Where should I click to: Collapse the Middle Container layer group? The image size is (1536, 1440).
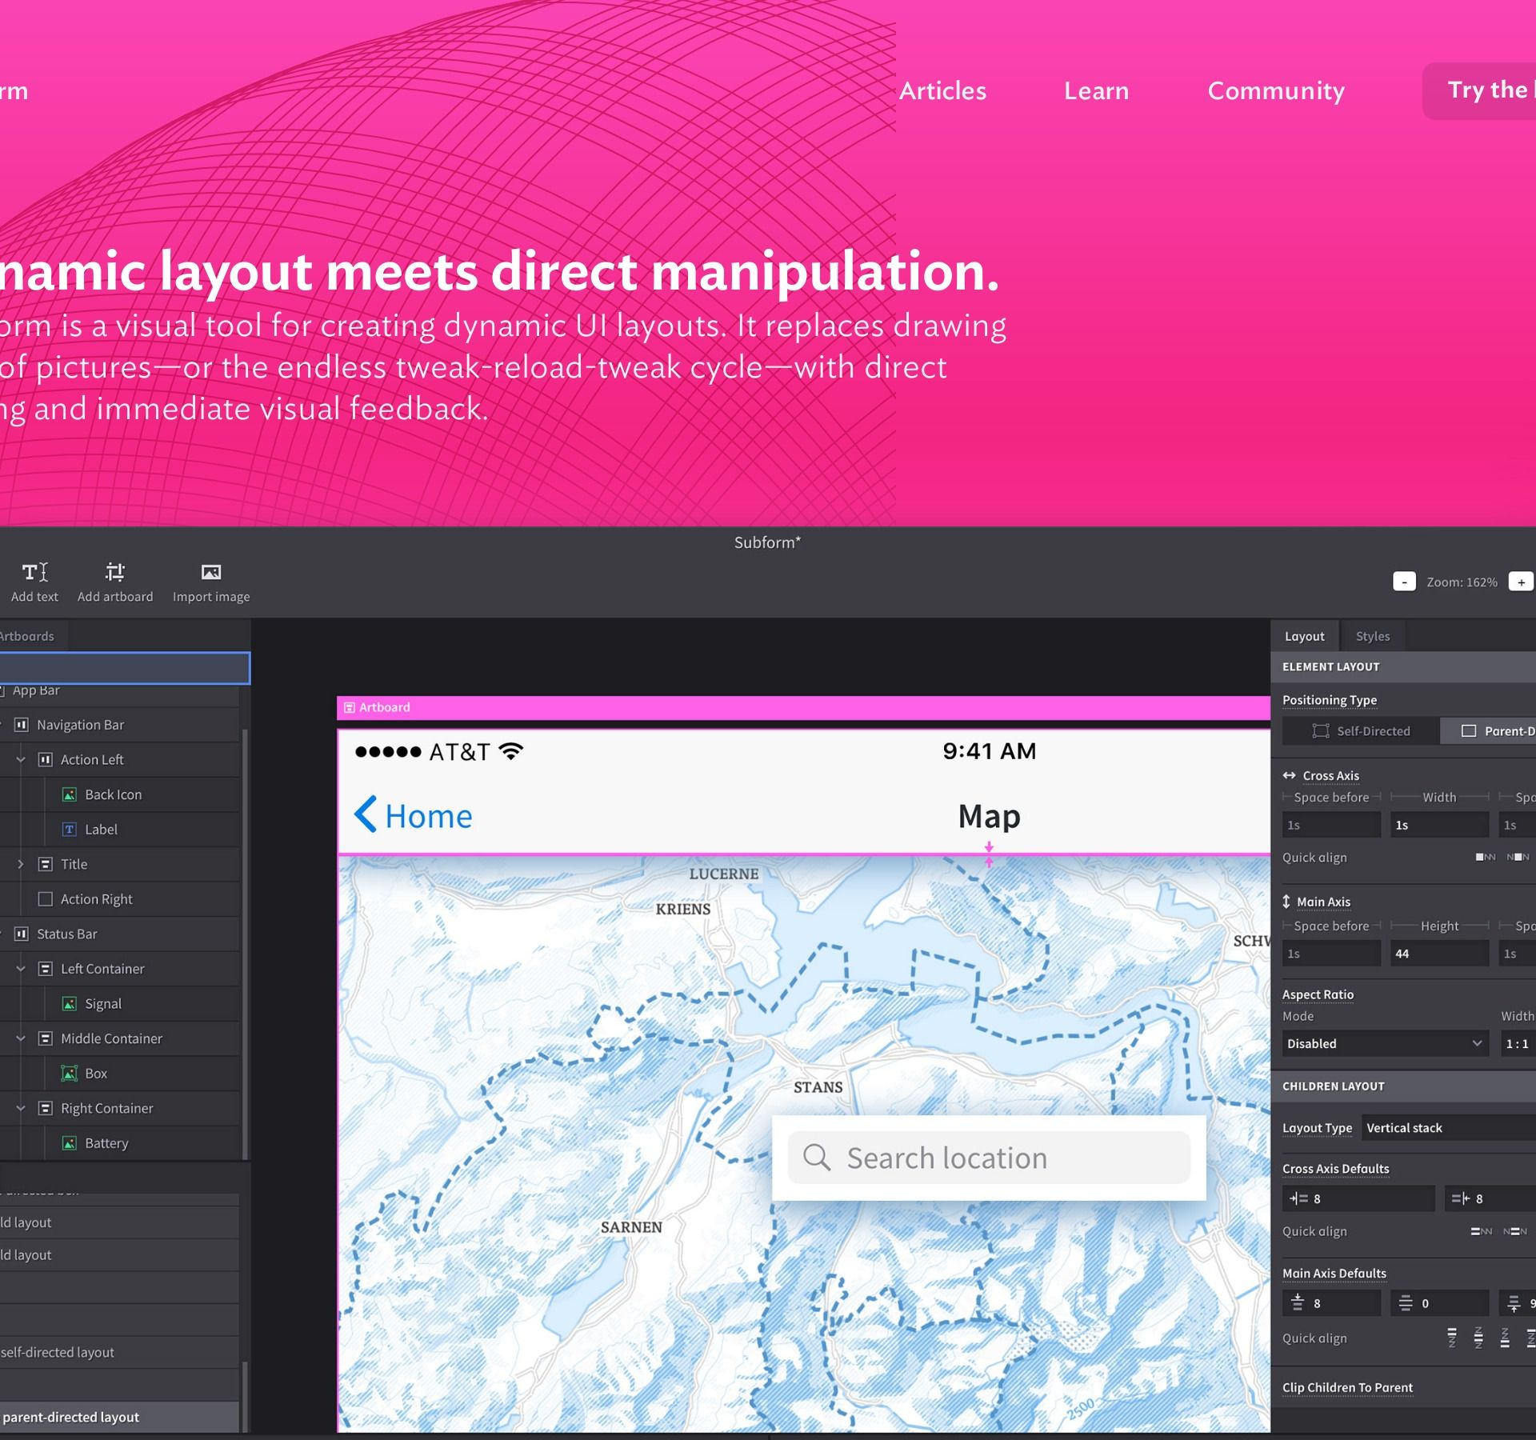pyautogui.click(x=21, y=1038)
